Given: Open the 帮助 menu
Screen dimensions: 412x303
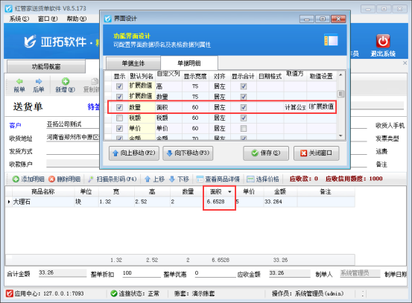Looking at the screenshot, I should click(77, 19).
